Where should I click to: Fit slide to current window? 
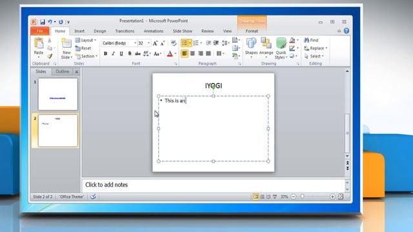coord(341,197)
